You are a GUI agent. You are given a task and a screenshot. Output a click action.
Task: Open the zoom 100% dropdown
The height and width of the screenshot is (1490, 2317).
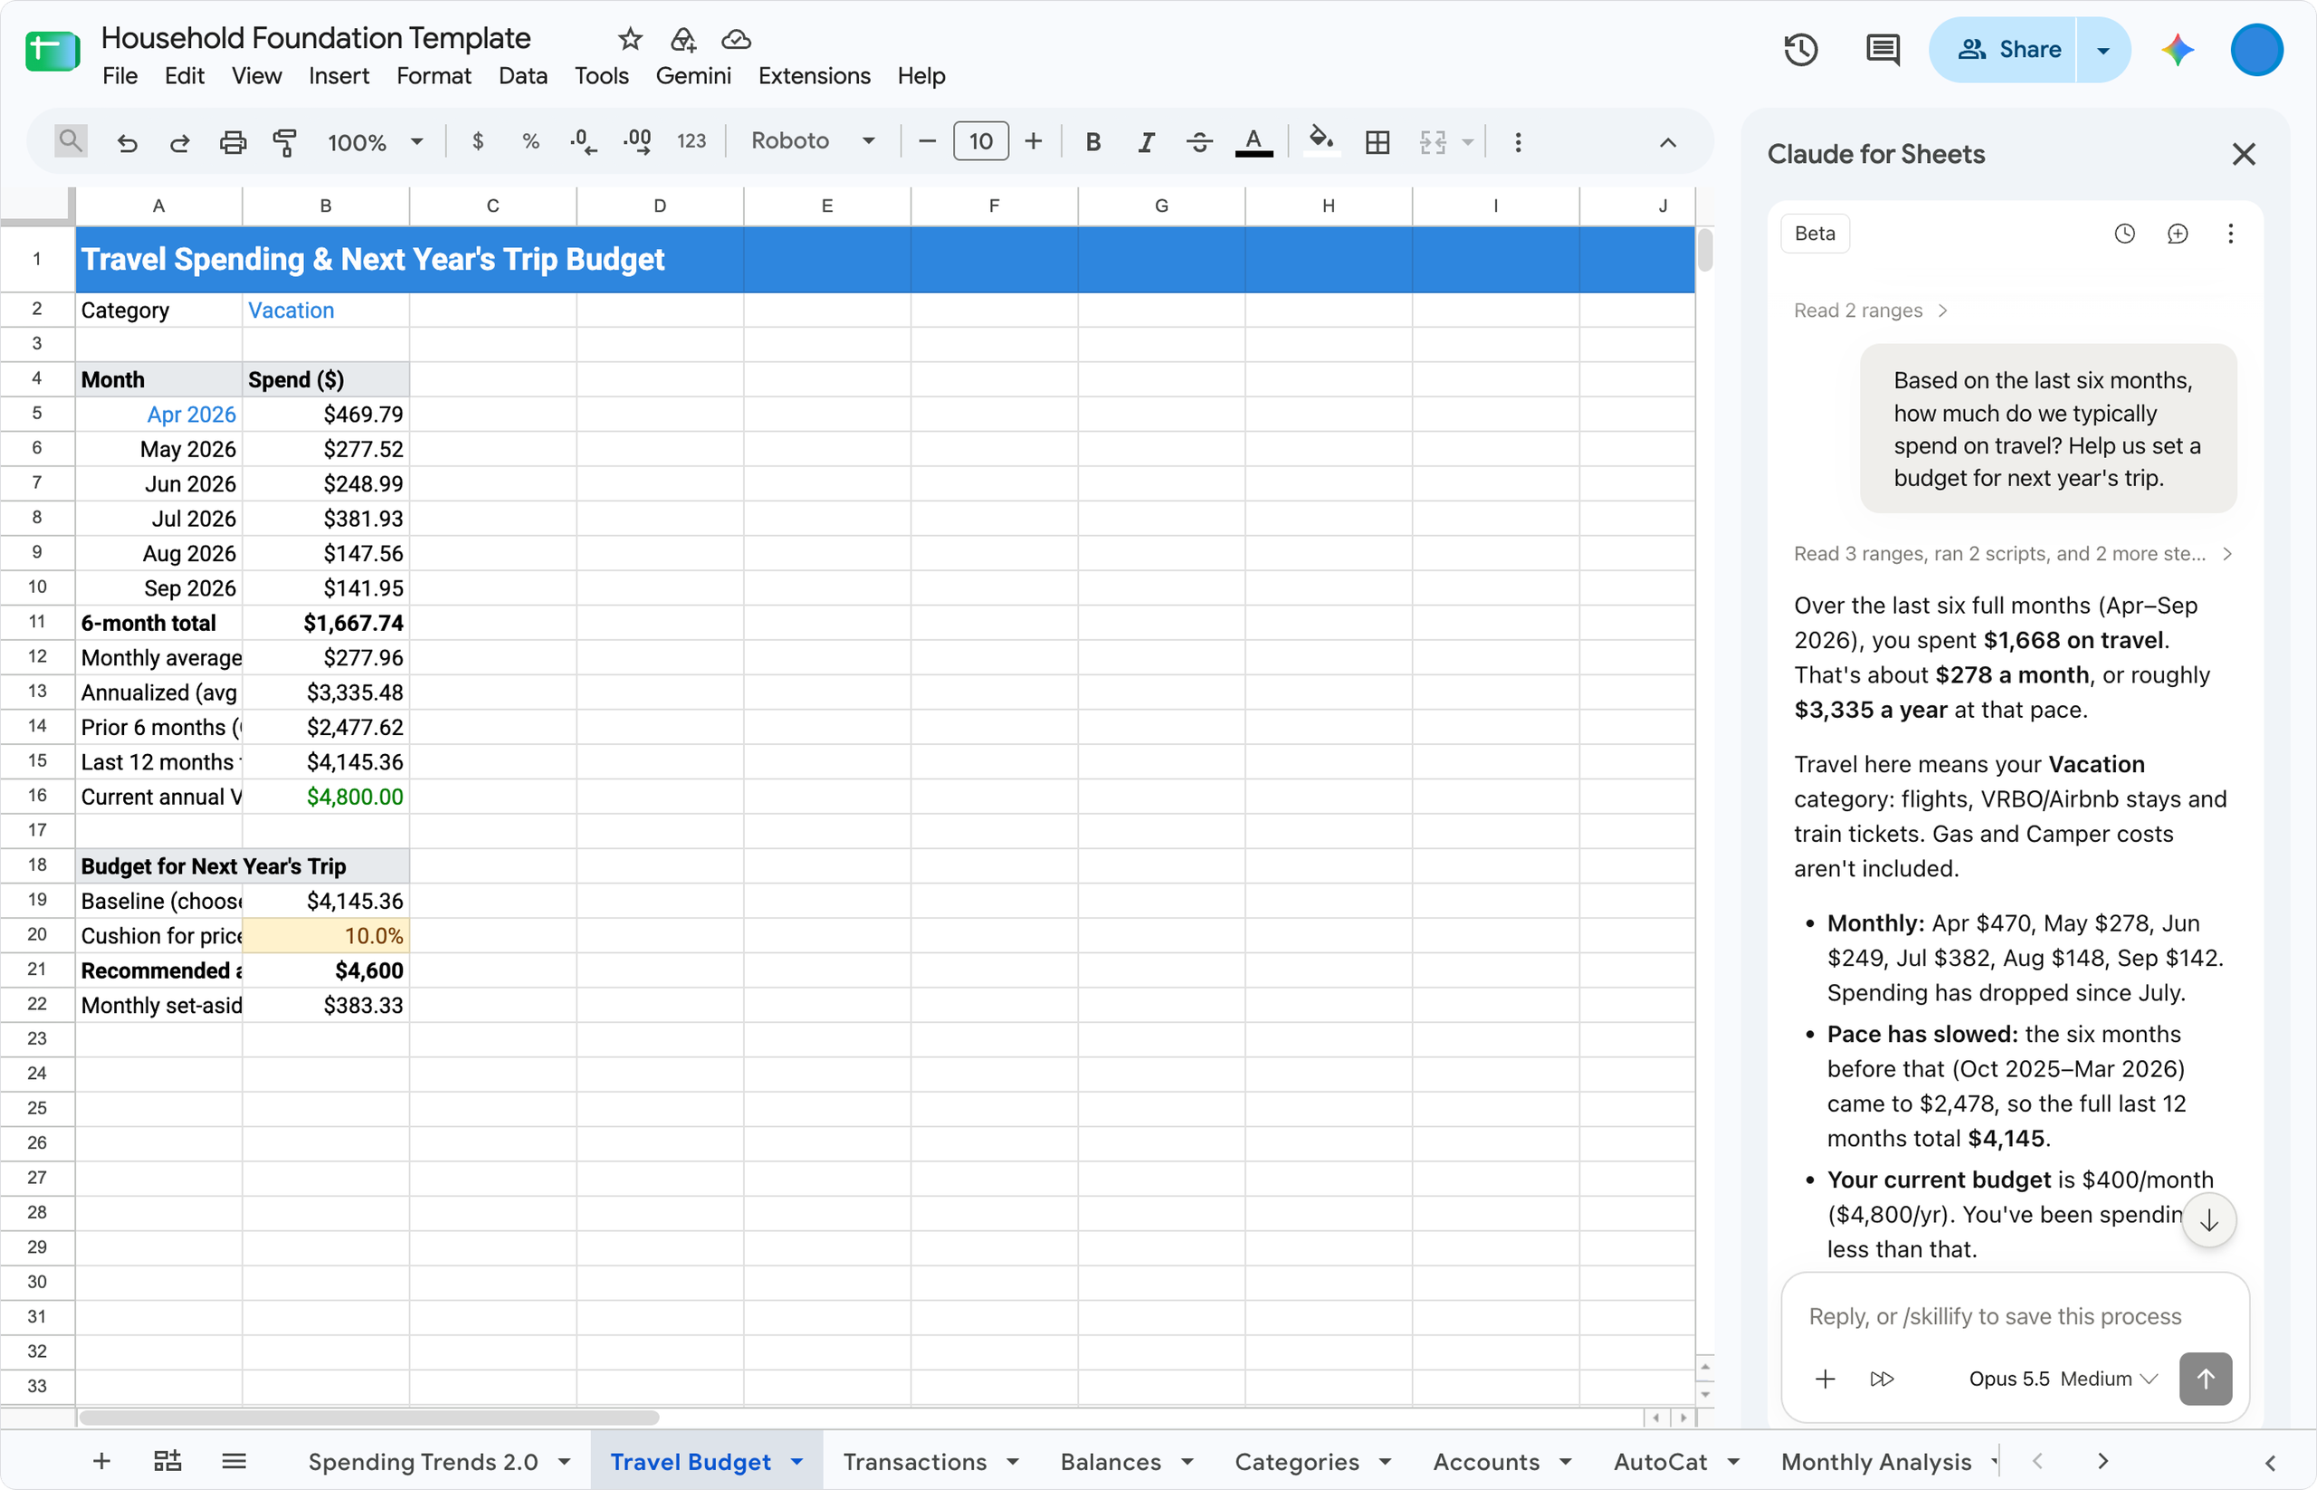point(376,142)
